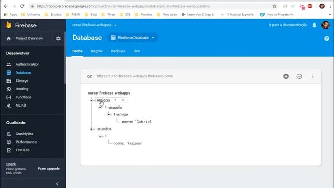Switch to the Backups tab
Screen dimensions: 334x188
click(118, 51)
